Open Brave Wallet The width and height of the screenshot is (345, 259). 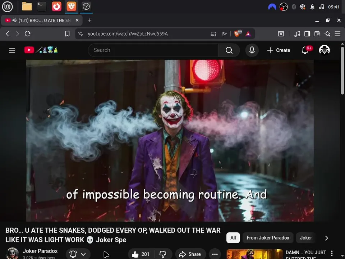click(317, 34)
